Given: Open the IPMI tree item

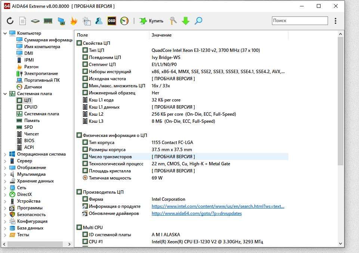Looking at the screenshot, I should click(25, 60).
